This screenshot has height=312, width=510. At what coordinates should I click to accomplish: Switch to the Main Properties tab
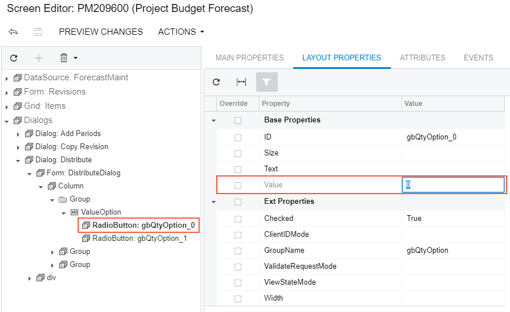pyautogui.click(x=249, y=58)
